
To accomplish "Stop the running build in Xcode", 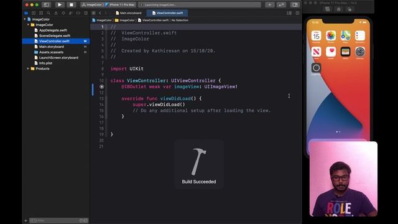I will coord(72,4).
